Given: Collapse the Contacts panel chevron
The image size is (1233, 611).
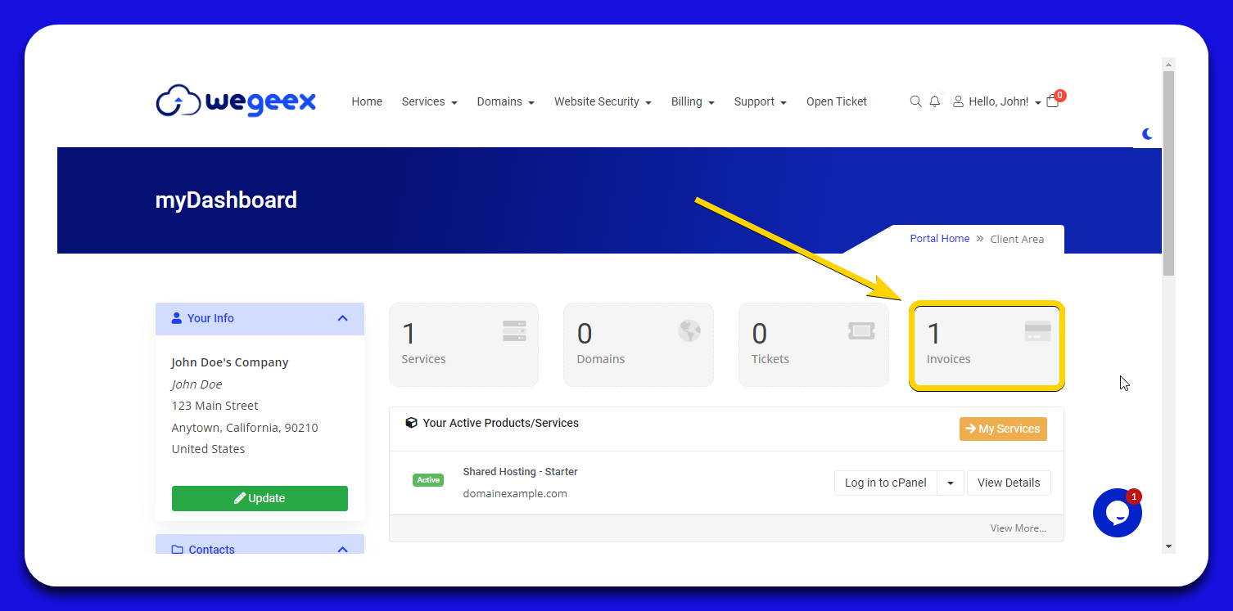Looking at the screenshot, I should click(342, 549).
